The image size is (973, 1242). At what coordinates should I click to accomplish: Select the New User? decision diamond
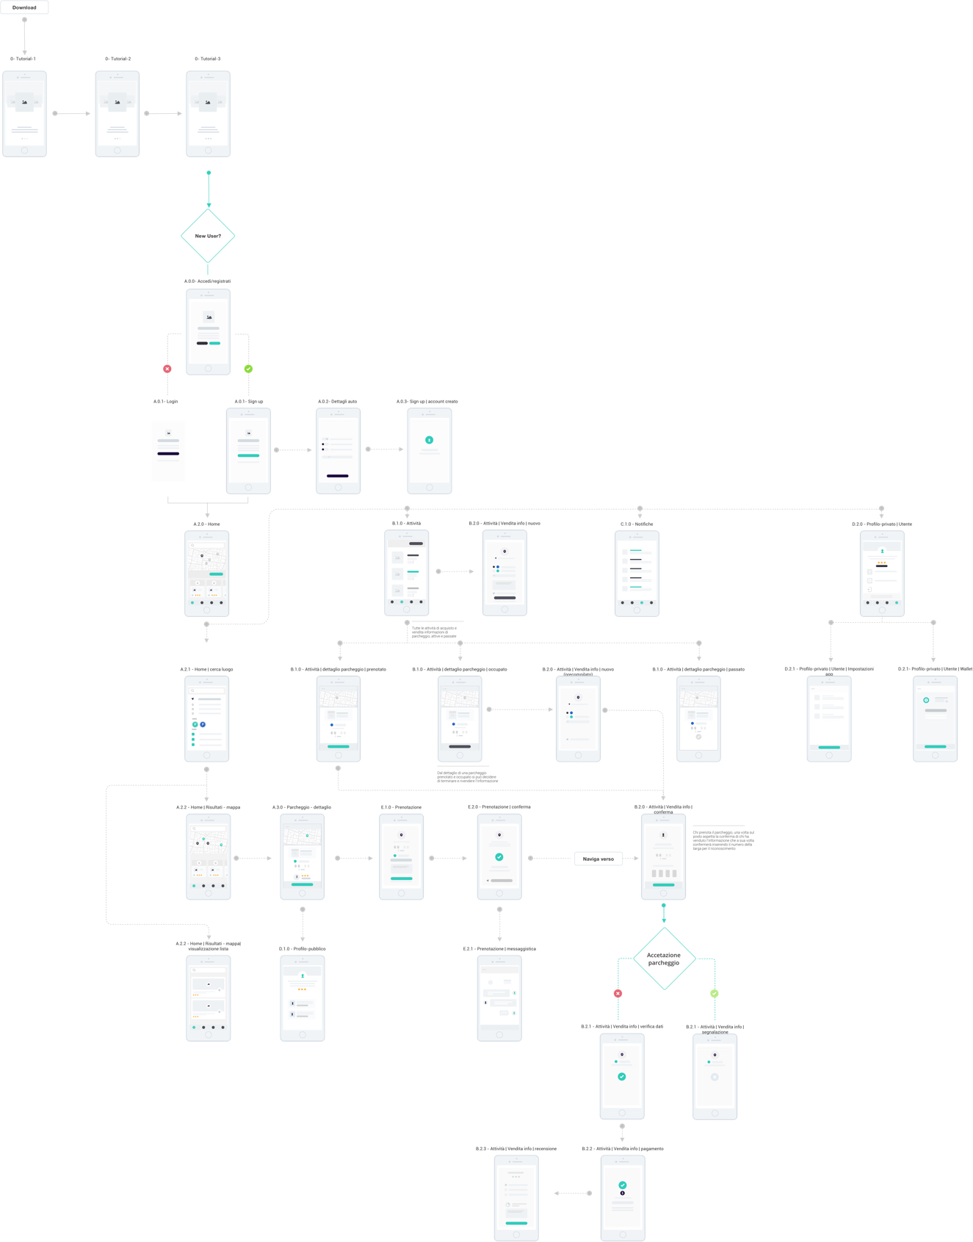tap(208, 236)
